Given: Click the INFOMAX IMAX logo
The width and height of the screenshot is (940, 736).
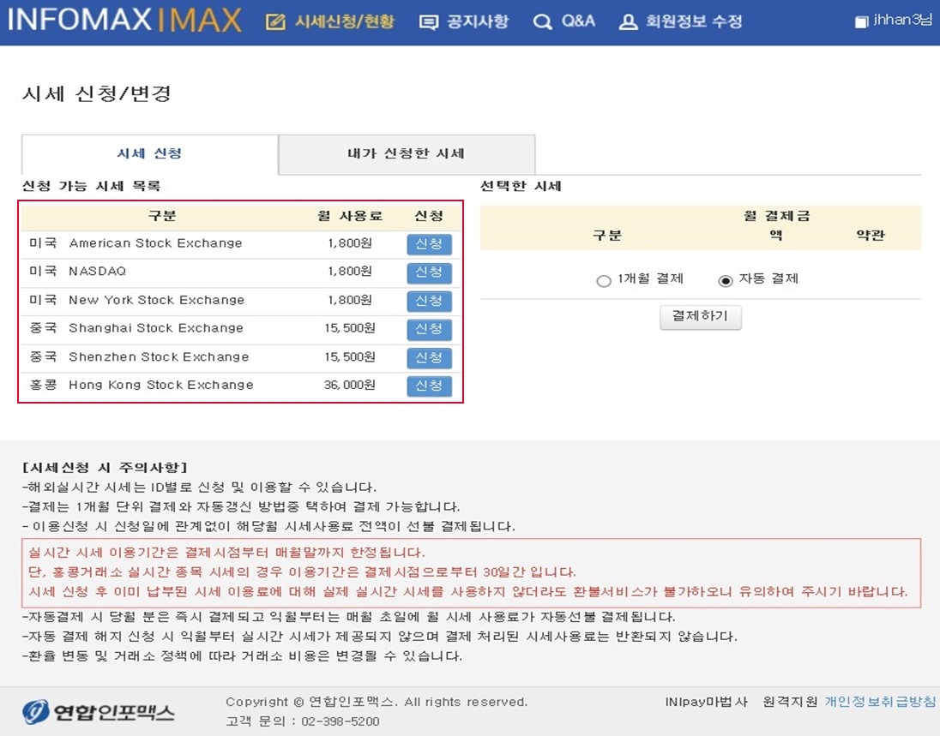Looking at the screenshot, I should click(124, 21).
